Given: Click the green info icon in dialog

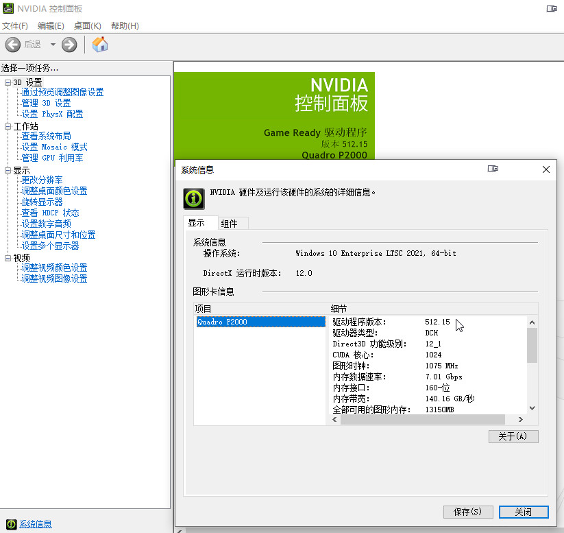Looking at the screenshot, I should coord(194,198).
